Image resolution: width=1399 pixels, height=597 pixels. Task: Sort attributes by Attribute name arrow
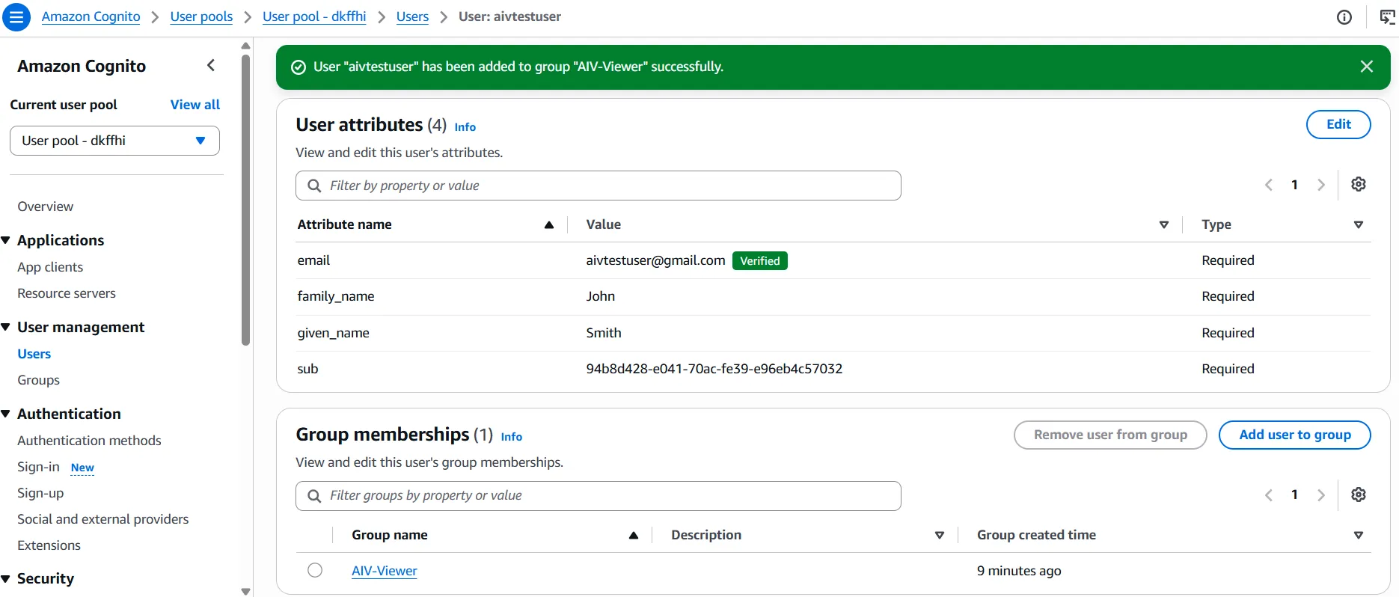pos(549,224)
